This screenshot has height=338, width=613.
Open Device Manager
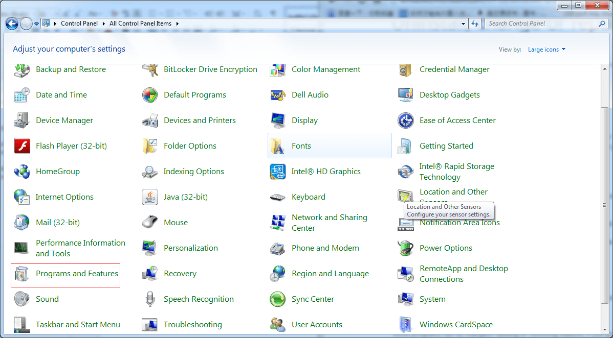pos(64,120)
